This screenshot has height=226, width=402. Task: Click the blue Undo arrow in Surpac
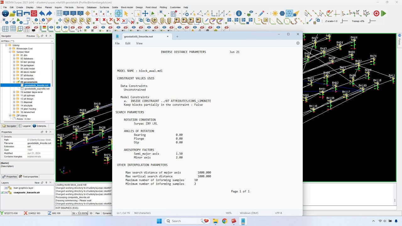pos(42,13)
